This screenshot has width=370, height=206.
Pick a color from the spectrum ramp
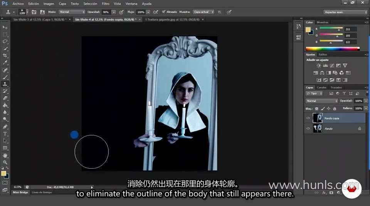[x=333, y=49]
